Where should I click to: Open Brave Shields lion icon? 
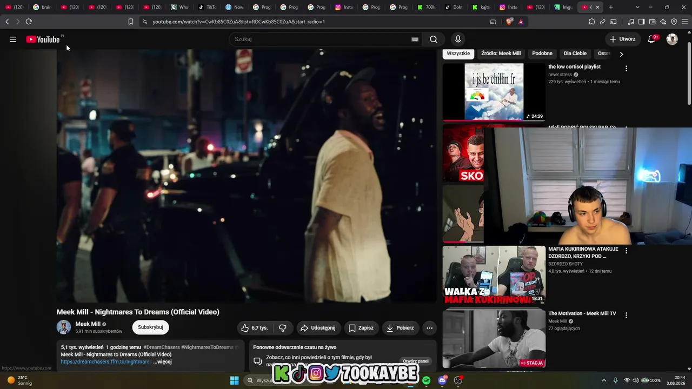pyautogui.click(x=509, y=22)
